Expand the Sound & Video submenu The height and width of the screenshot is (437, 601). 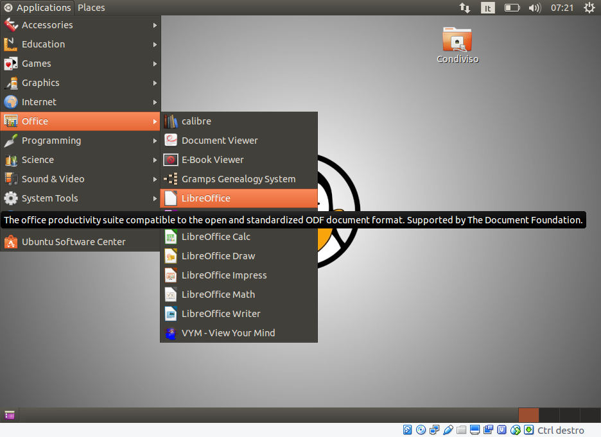click(x=51, y=179)
